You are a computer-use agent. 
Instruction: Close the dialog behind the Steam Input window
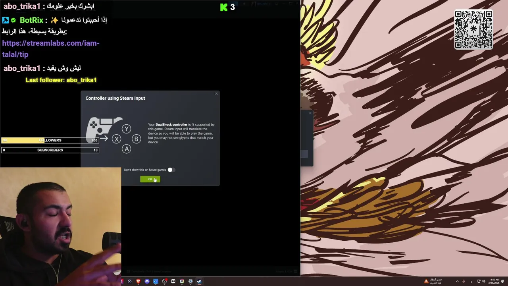[x=310, y=113]
